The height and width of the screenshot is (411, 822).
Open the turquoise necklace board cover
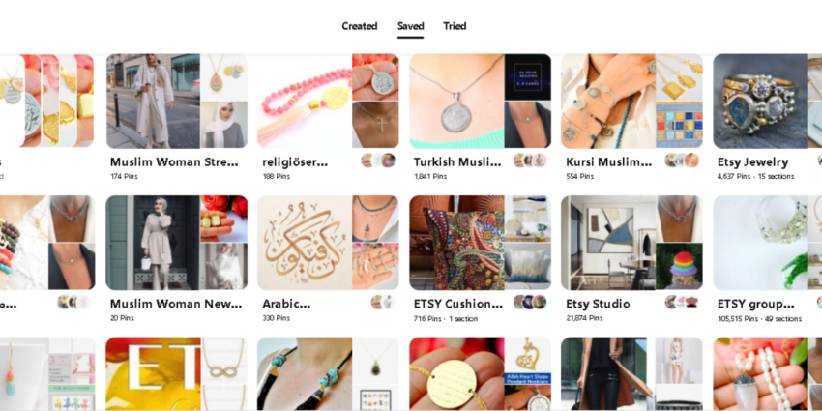304,374
